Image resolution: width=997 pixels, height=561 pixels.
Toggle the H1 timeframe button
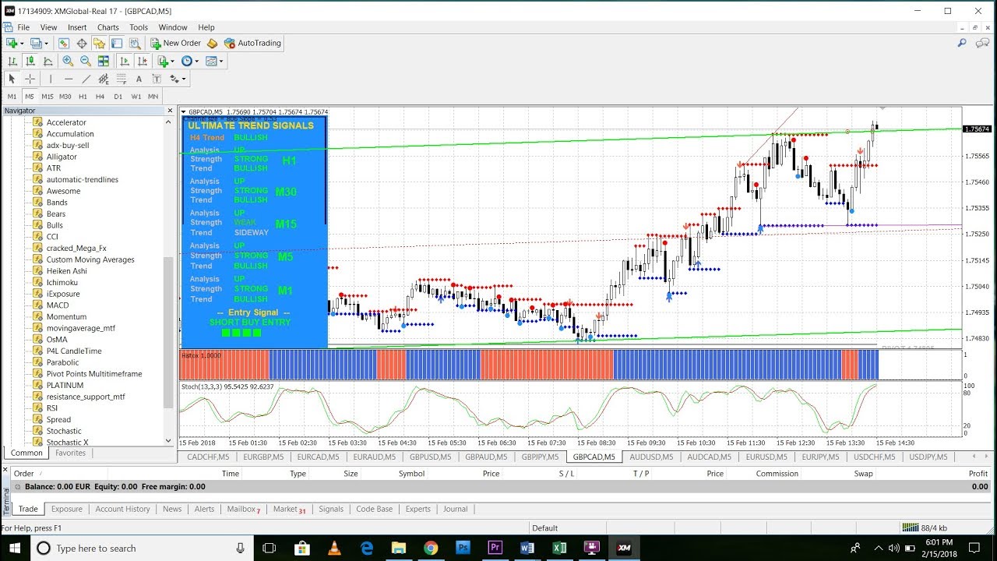click(83, 97)
